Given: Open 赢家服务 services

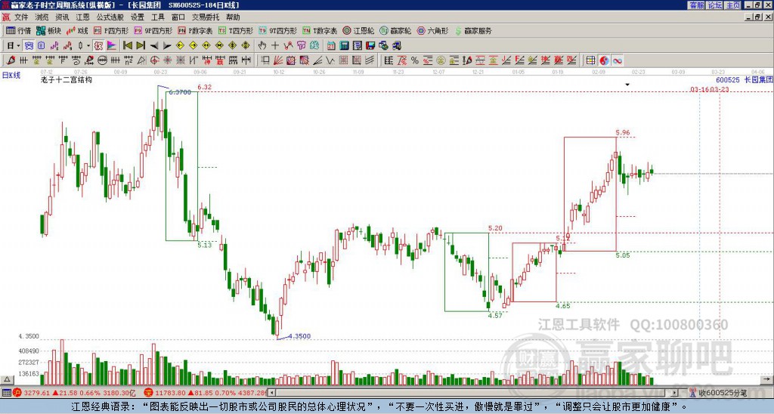Looking at the screenshot, I should 473,30.
